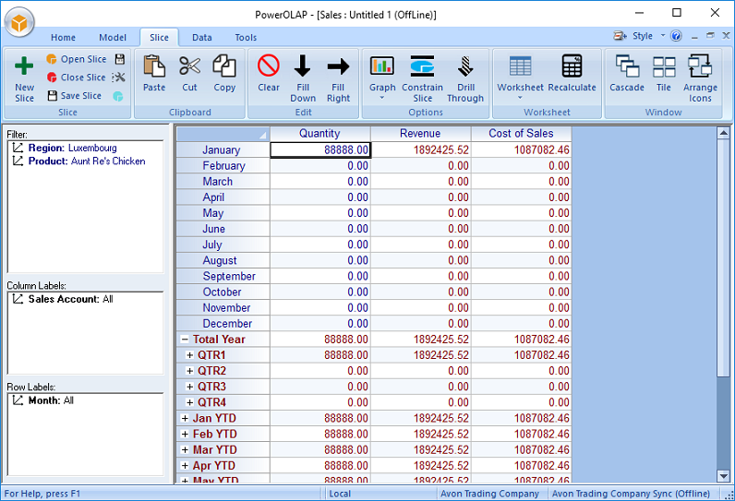
Task: Collapse the Total Year row
Action: [186, 340]
